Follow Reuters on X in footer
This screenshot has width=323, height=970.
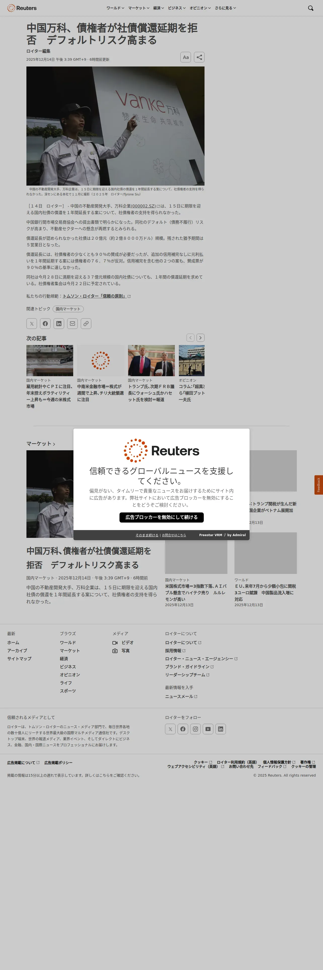point(170,729)
